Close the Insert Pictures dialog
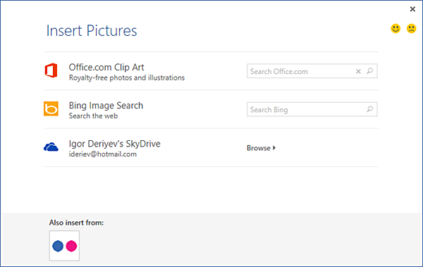The height and width of the screenshot is (267, 423). (412, 9)
